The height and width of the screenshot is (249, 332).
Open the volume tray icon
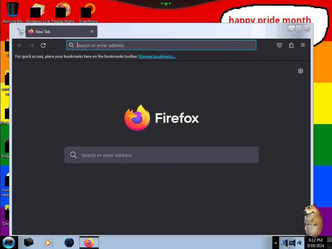click(299, 243)
